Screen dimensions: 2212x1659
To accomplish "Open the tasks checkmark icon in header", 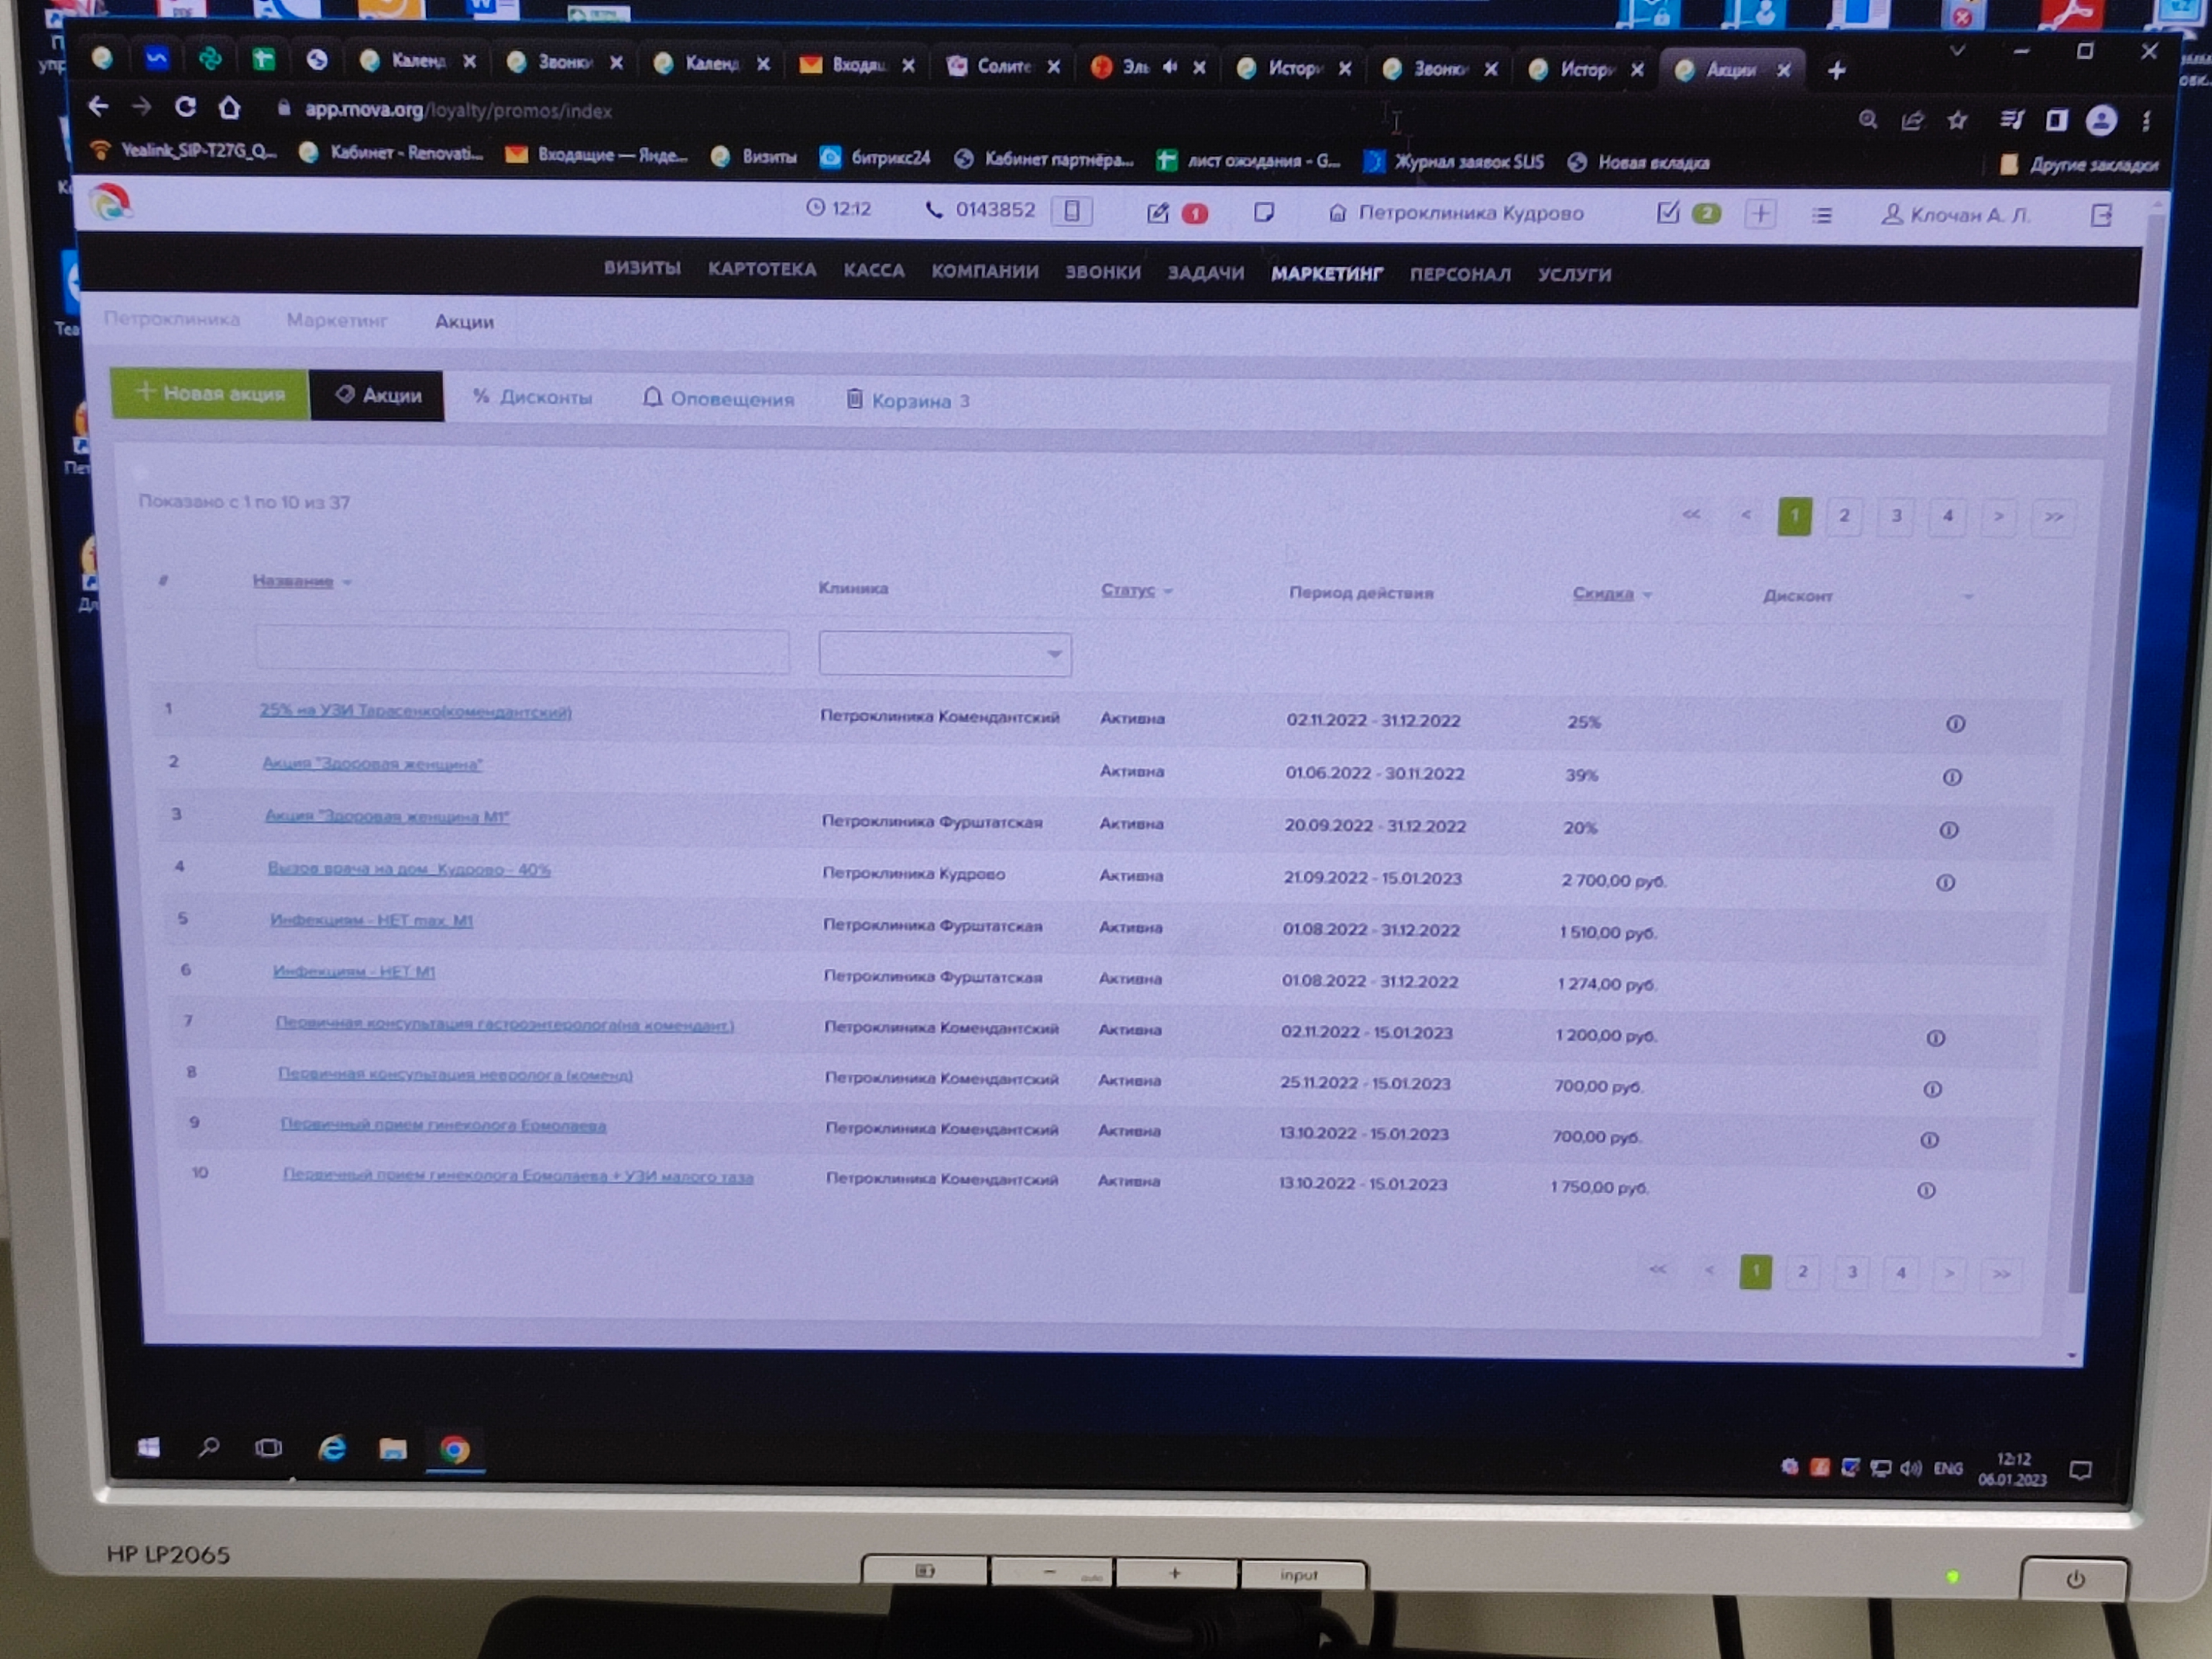I will (x=1667, y=213).
